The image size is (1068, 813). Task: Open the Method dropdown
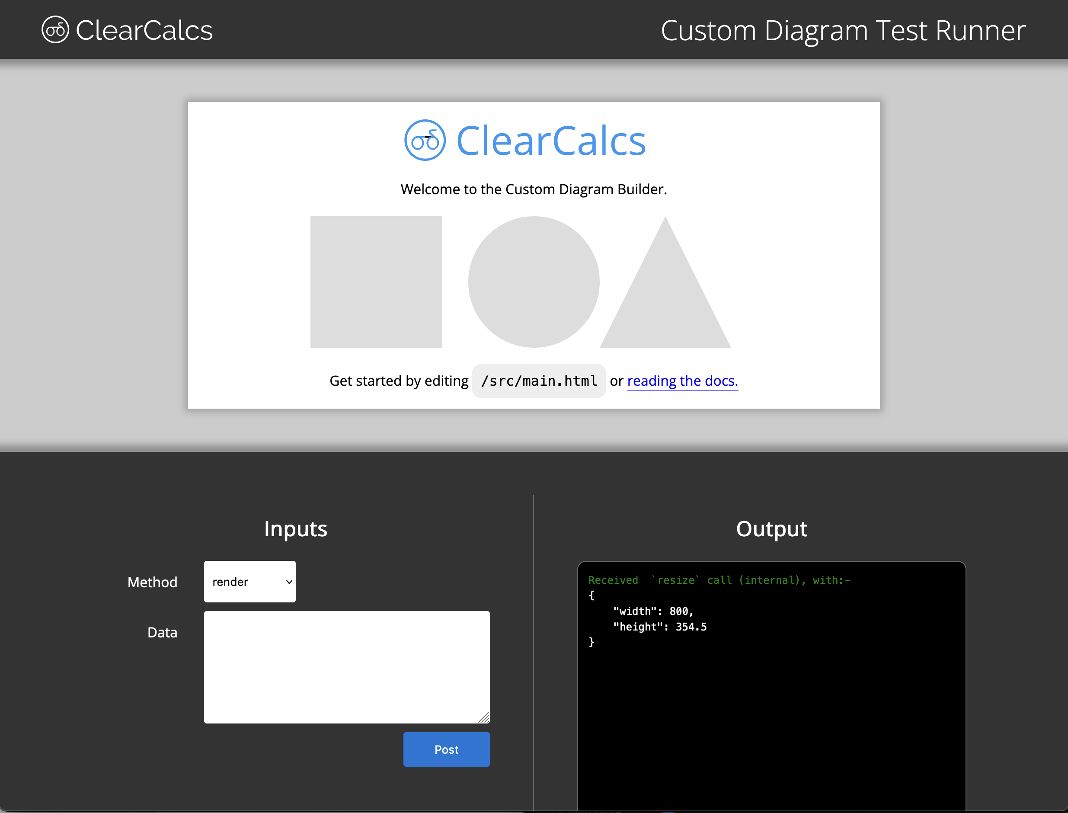(x=249, y=582)
